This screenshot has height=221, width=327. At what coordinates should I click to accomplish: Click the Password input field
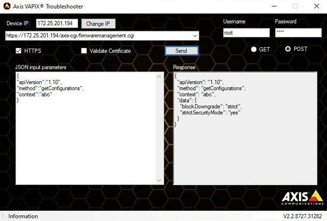[298, 33]
